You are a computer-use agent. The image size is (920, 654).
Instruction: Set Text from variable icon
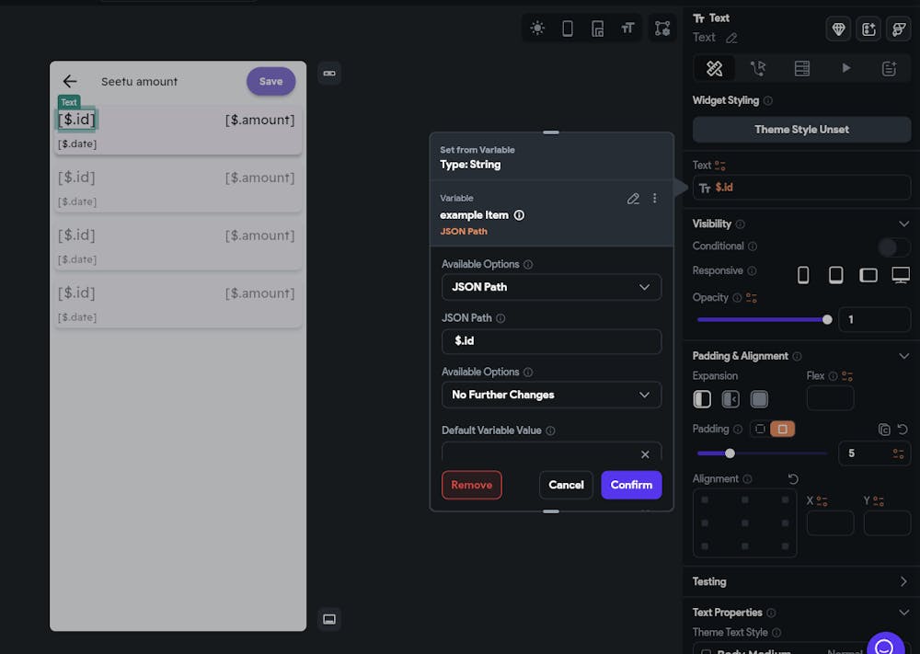coord(720,166)
